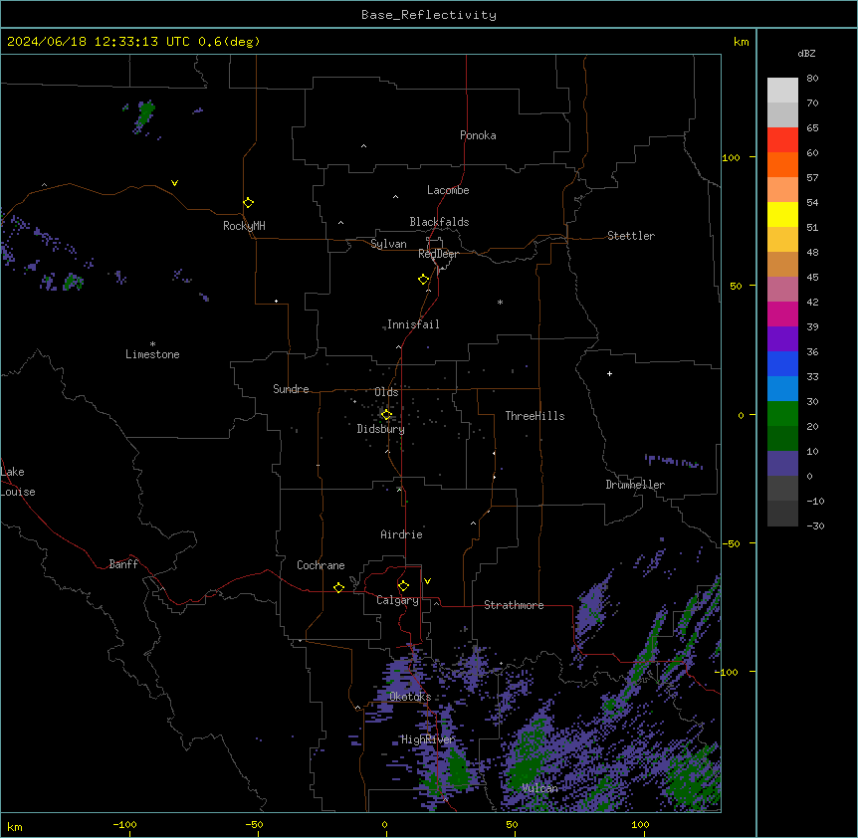Click the Calgary map label
Image resolution: width=858 pixels, height=838 pixels.
click(397, 600)
